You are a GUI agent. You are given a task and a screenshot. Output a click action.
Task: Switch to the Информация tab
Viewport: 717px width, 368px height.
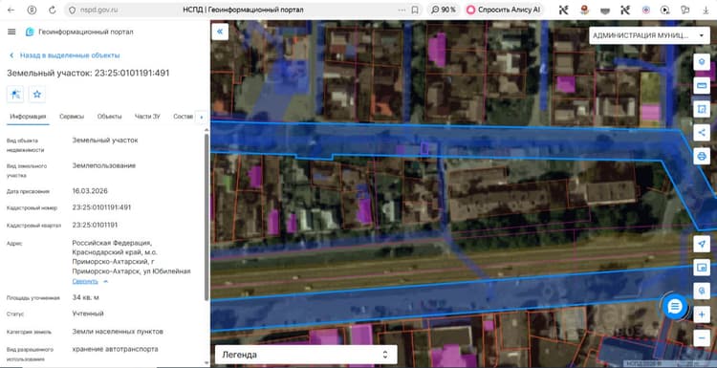[x=28, y=117]
